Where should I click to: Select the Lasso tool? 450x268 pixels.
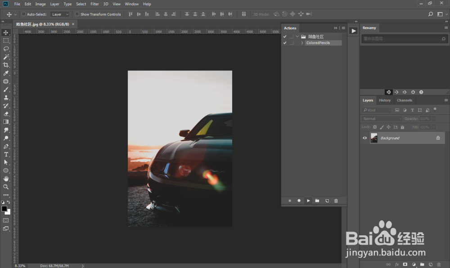click(6, 49)
